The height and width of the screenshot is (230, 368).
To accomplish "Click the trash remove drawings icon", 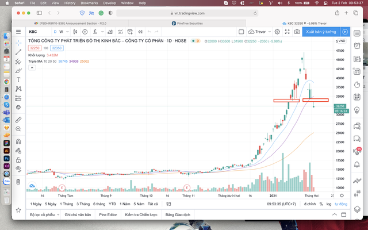I will [18, 182].
